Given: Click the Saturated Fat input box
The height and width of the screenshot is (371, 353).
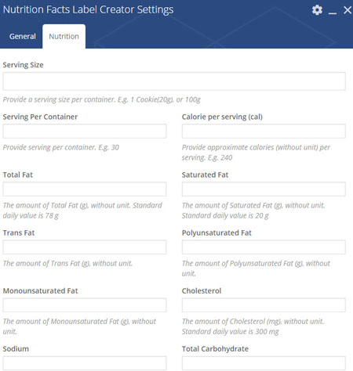Looking at the screenshot, I should 264,189.
